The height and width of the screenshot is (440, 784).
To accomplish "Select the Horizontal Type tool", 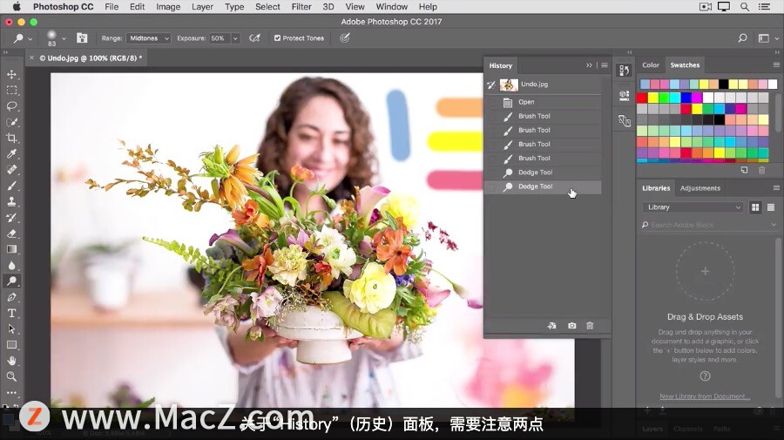I will click(11, 313).
